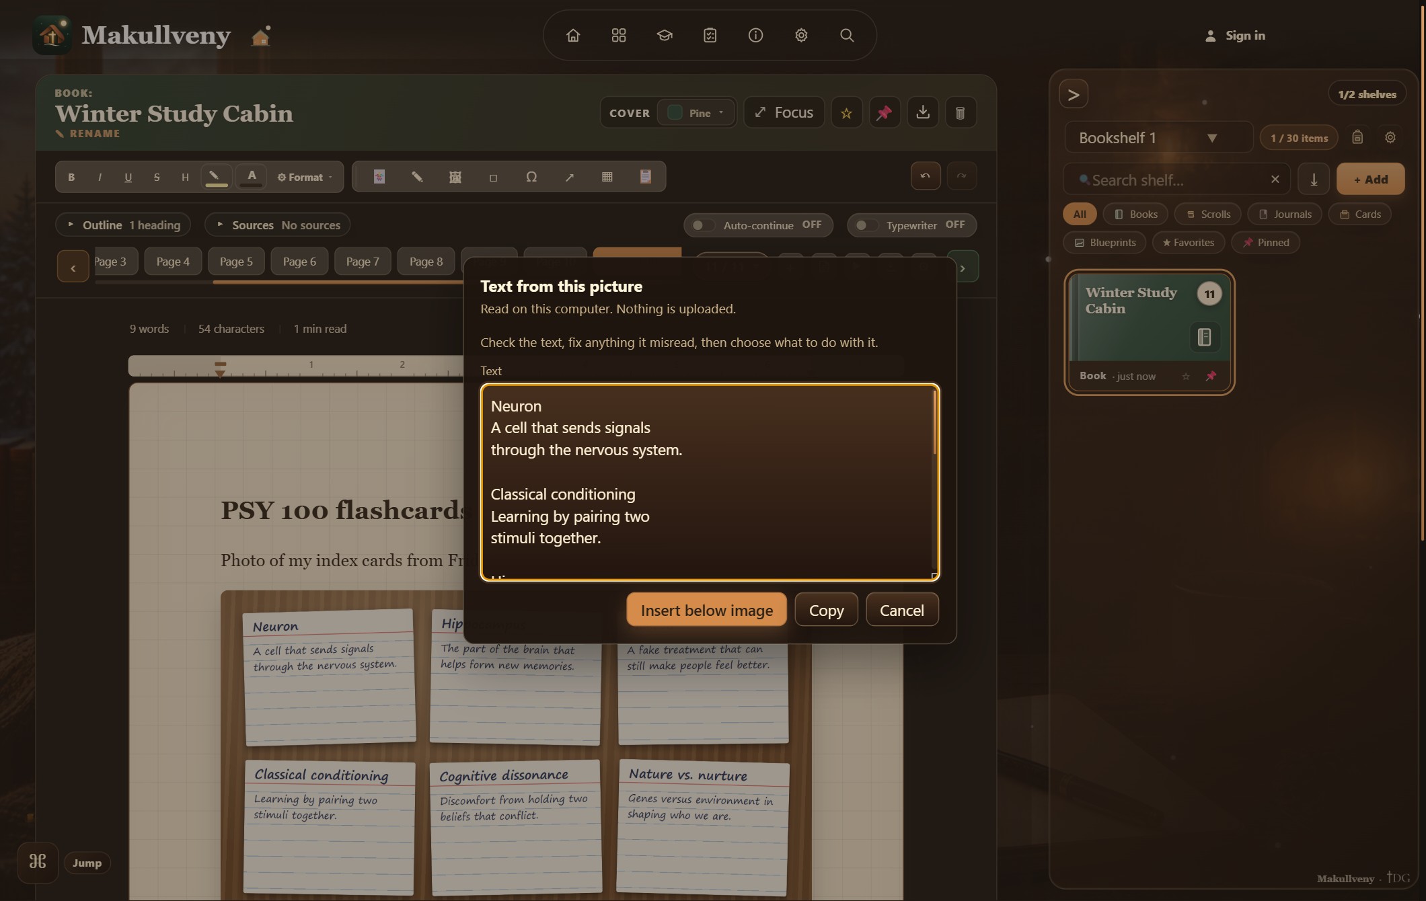
Task: Filter the shelf by Favorites
Action: coord(1189,243)
